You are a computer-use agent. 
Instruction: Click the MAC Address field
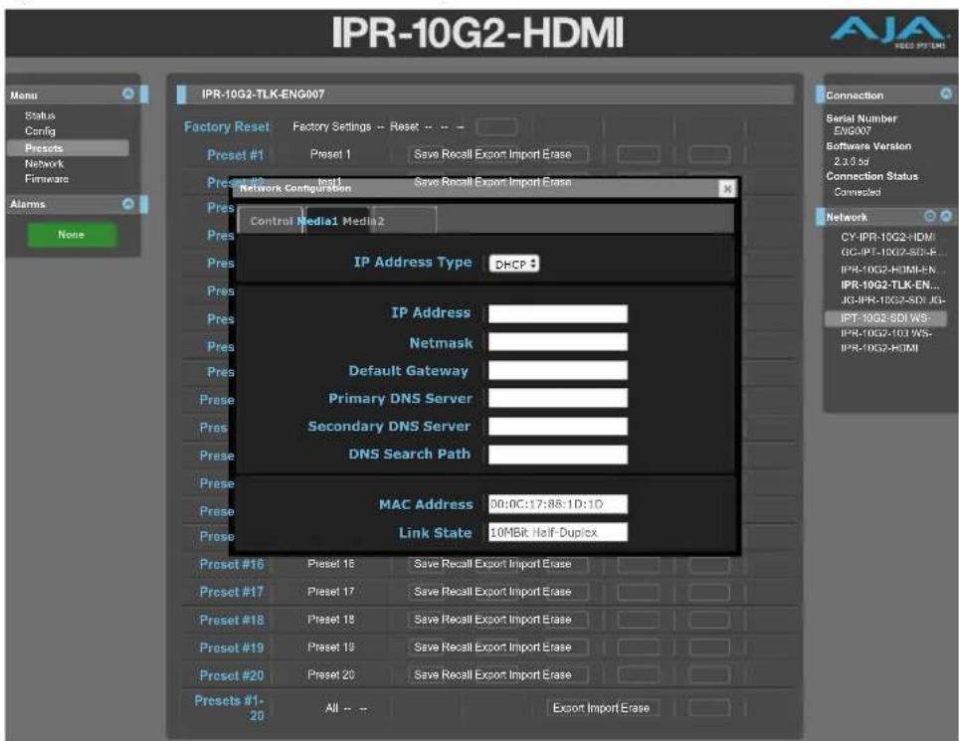(558, 504)
